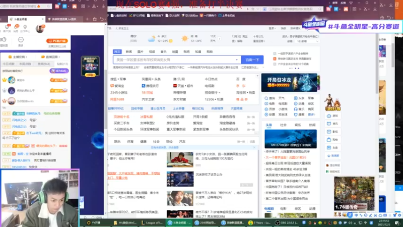The height and width of the screenshot is (227, 403).
Task: Select the 贴吧 search category tab
Action: 186,52
